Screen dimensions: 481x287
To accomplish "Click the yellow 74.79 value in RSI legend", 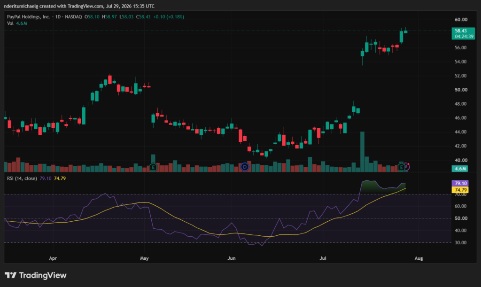I will (60, 178).
